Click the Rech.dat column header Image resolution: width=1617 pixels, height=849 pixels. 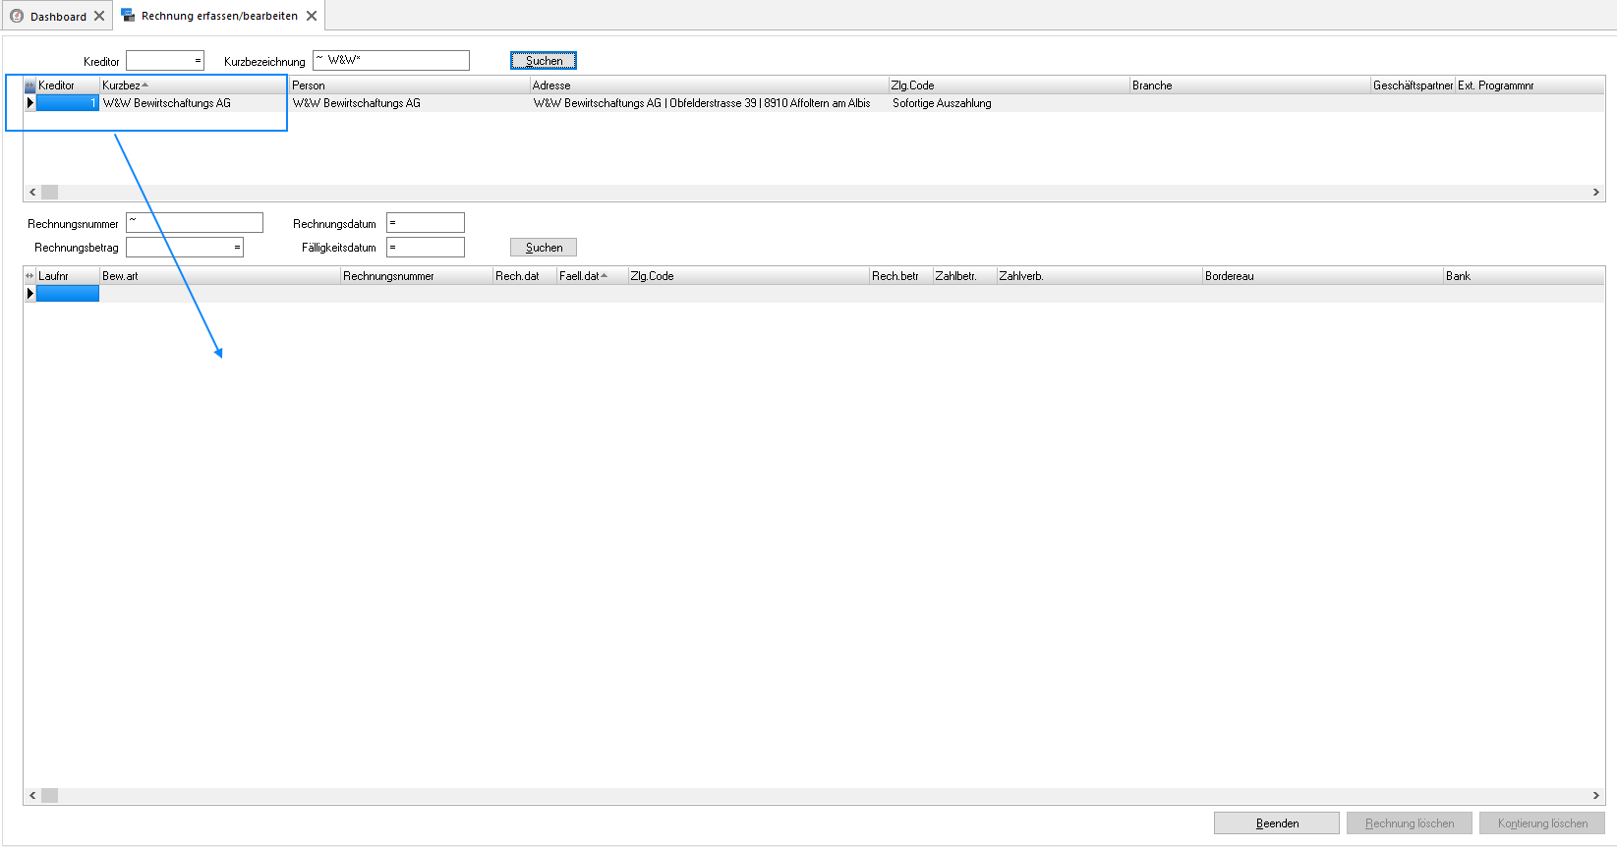click(x=525, y=276)
